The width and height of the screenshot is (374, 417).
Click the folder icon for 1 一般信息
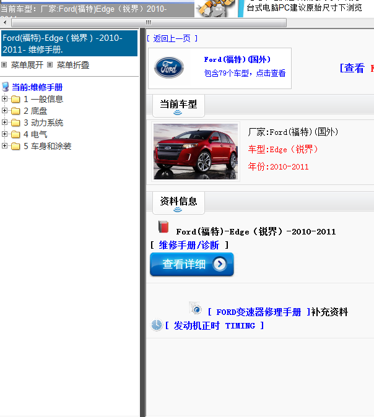pyautogui.click(x=15, y=99)
